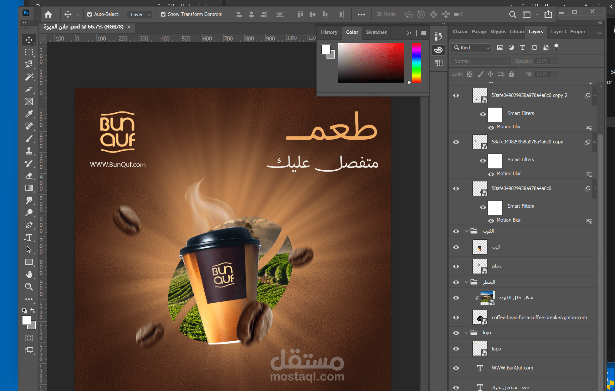Hide the دخان layer
This screenshot has width=615, height=391.
coord(456,266)
